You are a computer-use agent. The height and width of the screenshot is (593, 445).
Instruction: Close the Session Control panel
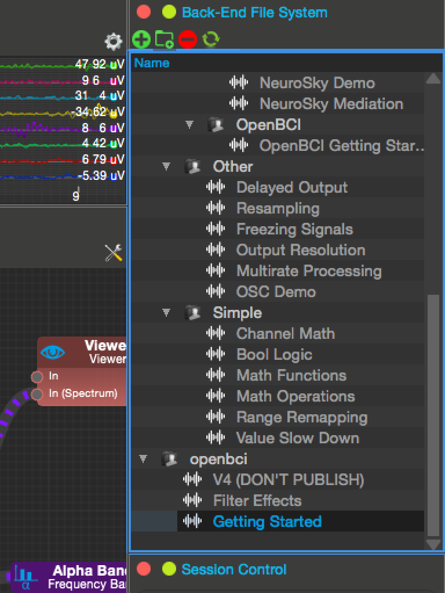click(144, 569)
